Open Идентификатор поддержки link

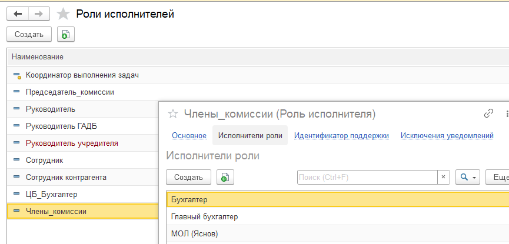(341, 135)
